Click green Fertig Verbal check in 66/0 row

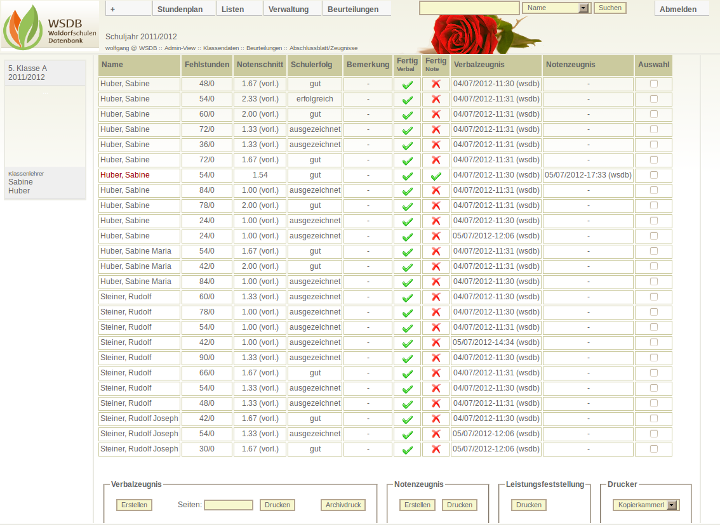[408, 373]
